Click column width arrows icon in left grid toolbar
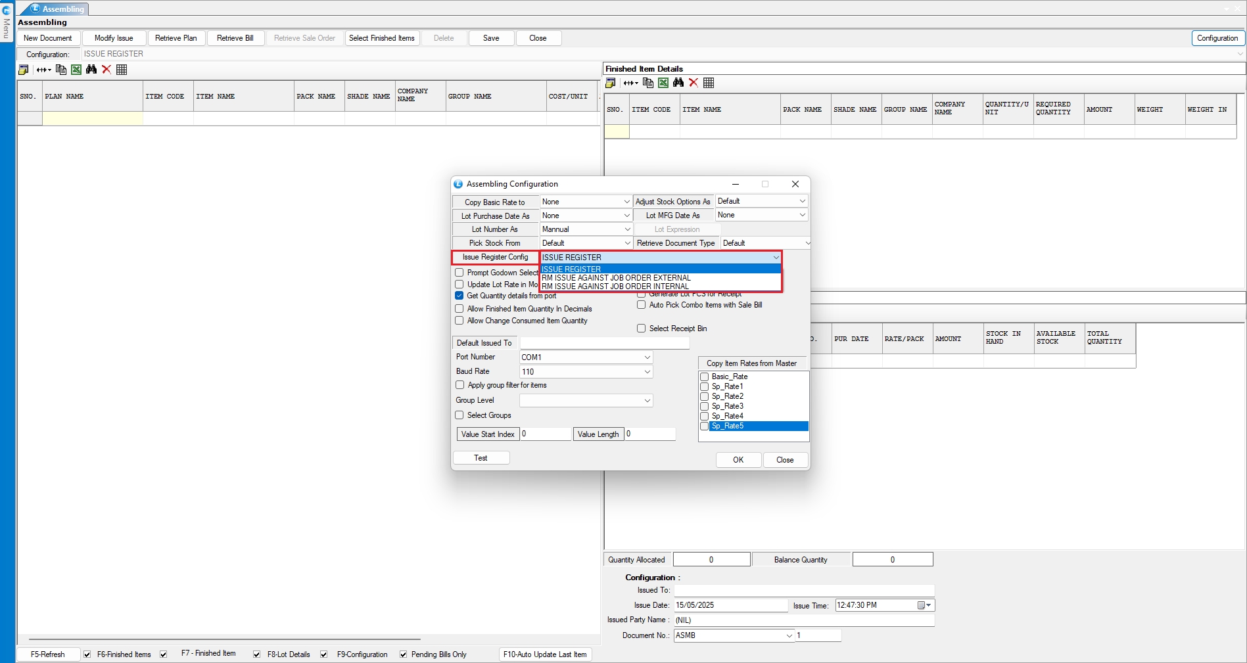The height and width of the screenshot is (663, 1247). [43, 70]
